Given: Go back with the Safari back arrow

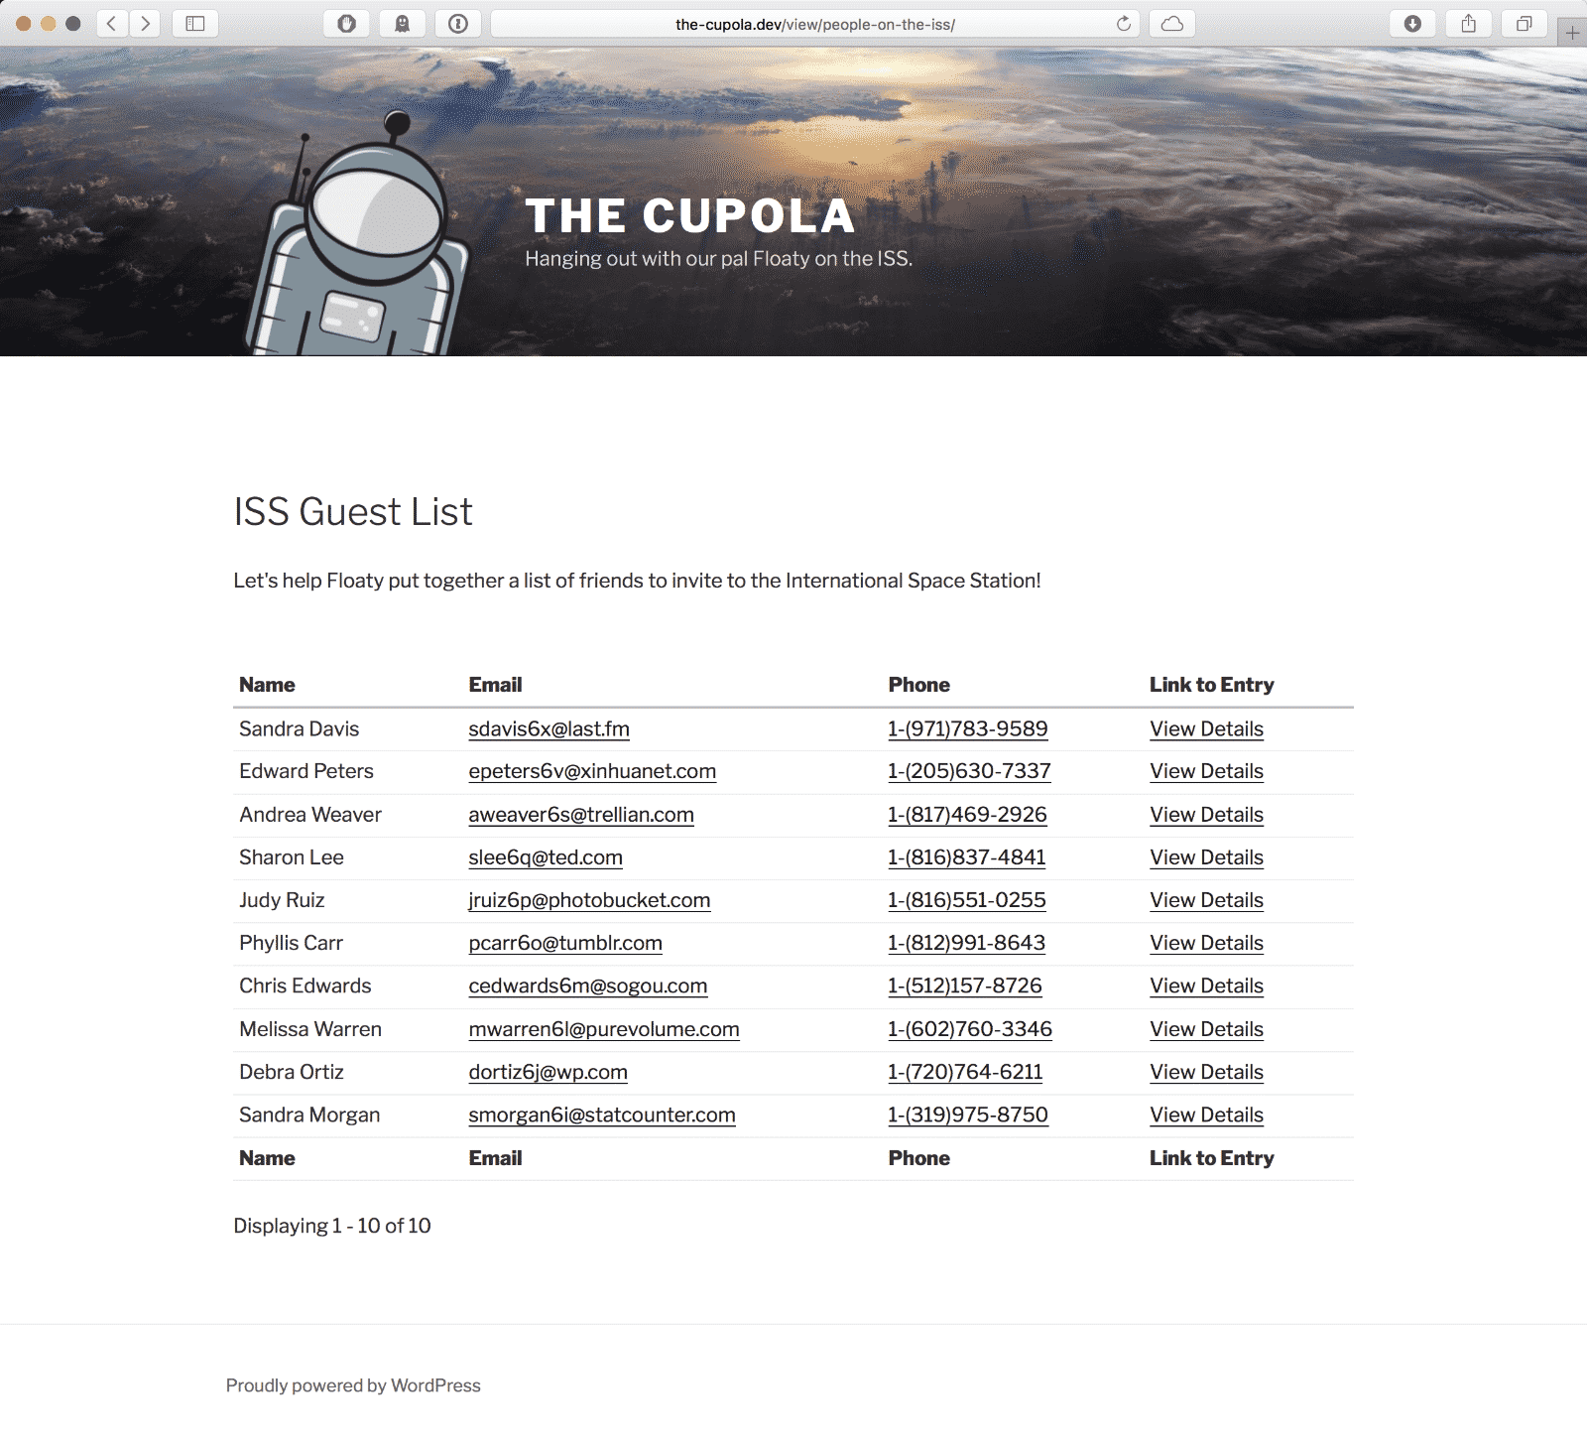Looking at the screenshot, I should point(112,24).
